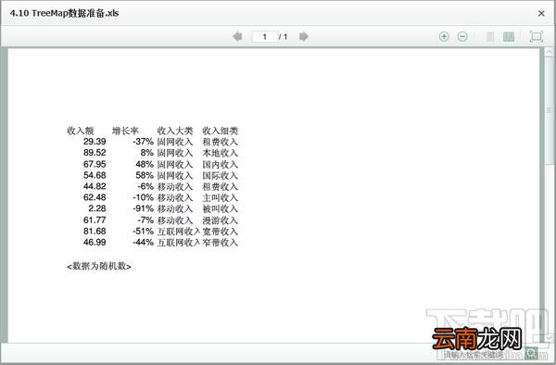Click the value 81.68

pos(95,231)
